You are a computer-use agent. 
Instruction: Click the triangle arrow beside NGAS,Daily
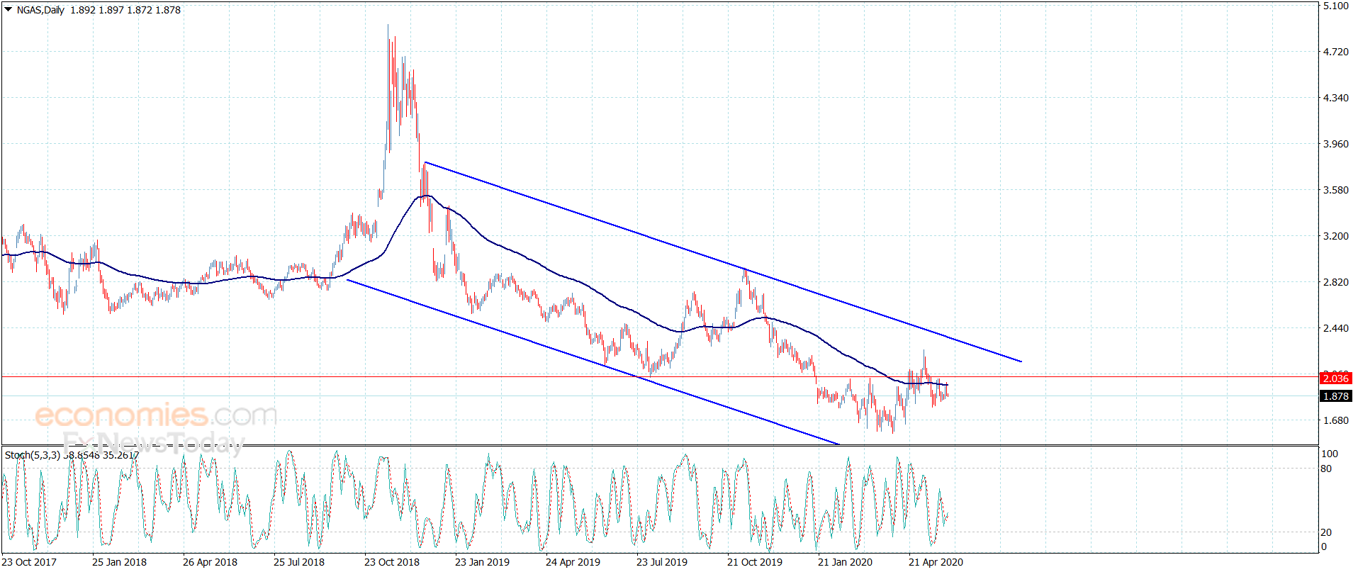point(9,10)
